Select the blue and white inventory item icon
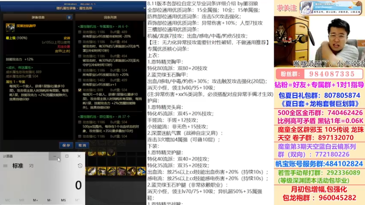Screen dimensions: 365x205 pos(141,171)
